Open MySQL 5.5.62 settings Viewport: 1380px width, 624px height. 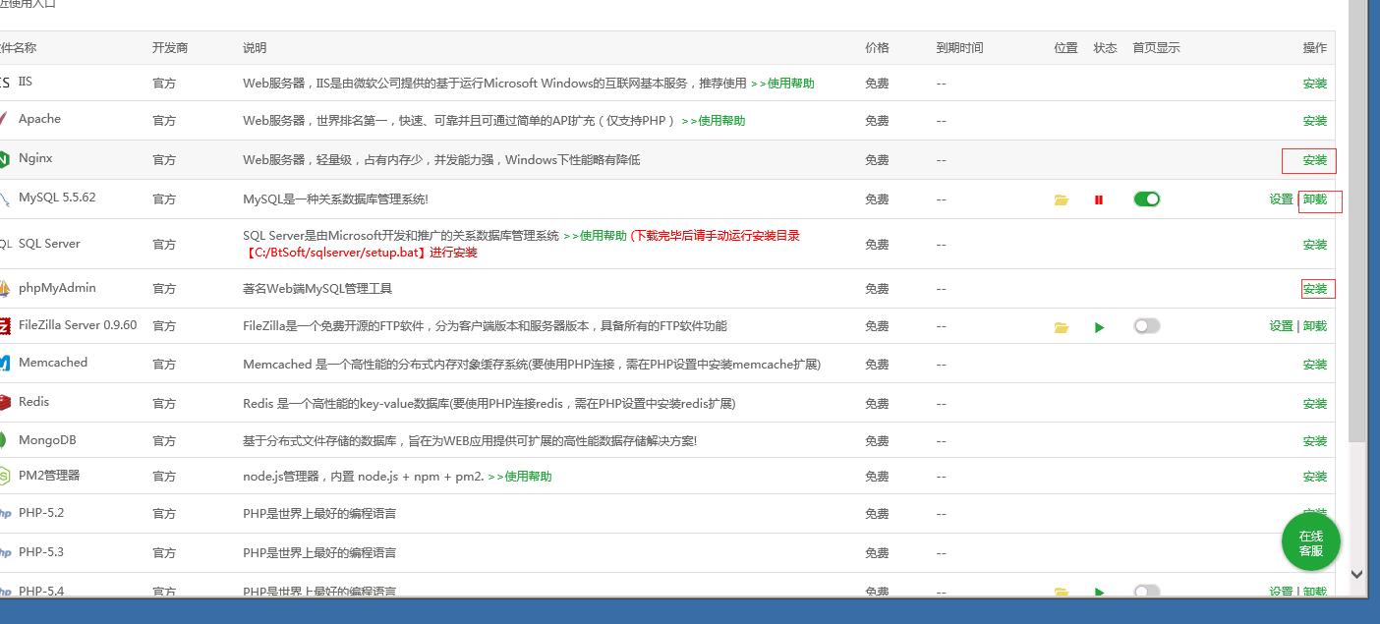click(x=1281, y=199)
